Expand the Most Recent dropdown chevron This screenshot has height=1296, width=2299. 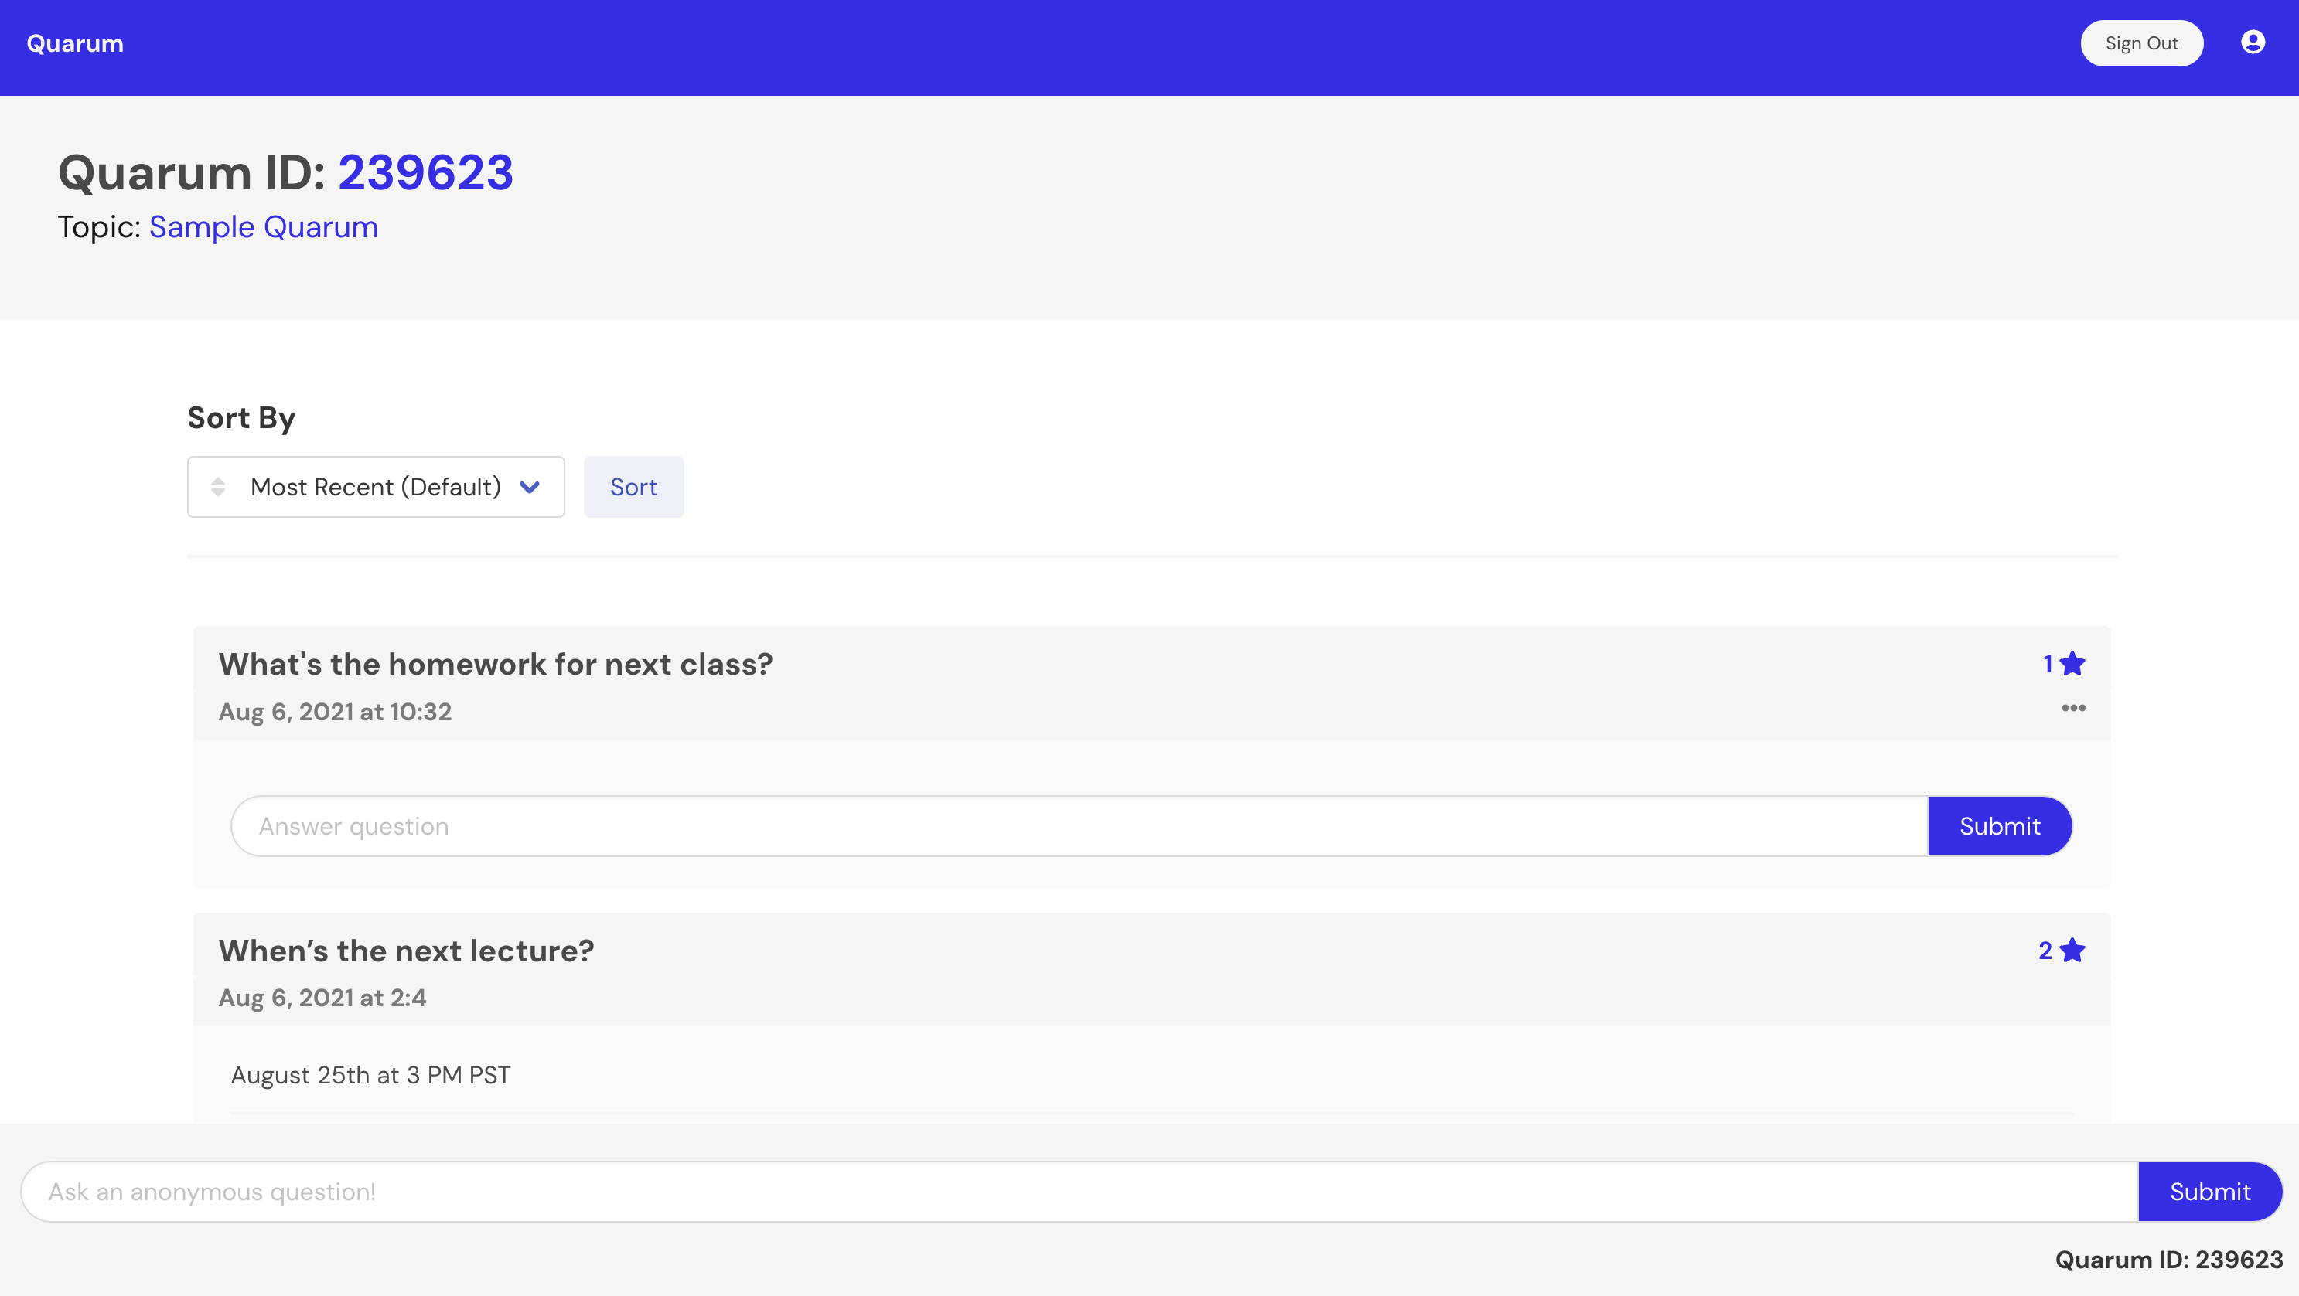(530, 487)
